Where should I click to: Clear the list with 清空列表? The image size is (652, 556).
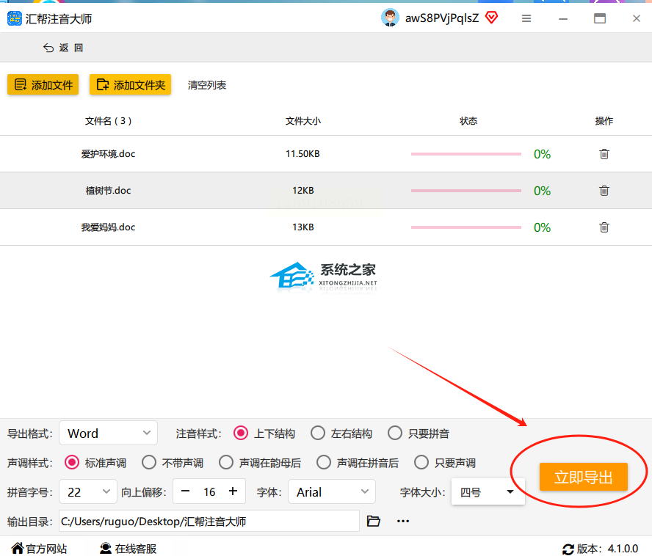[206, 85]
